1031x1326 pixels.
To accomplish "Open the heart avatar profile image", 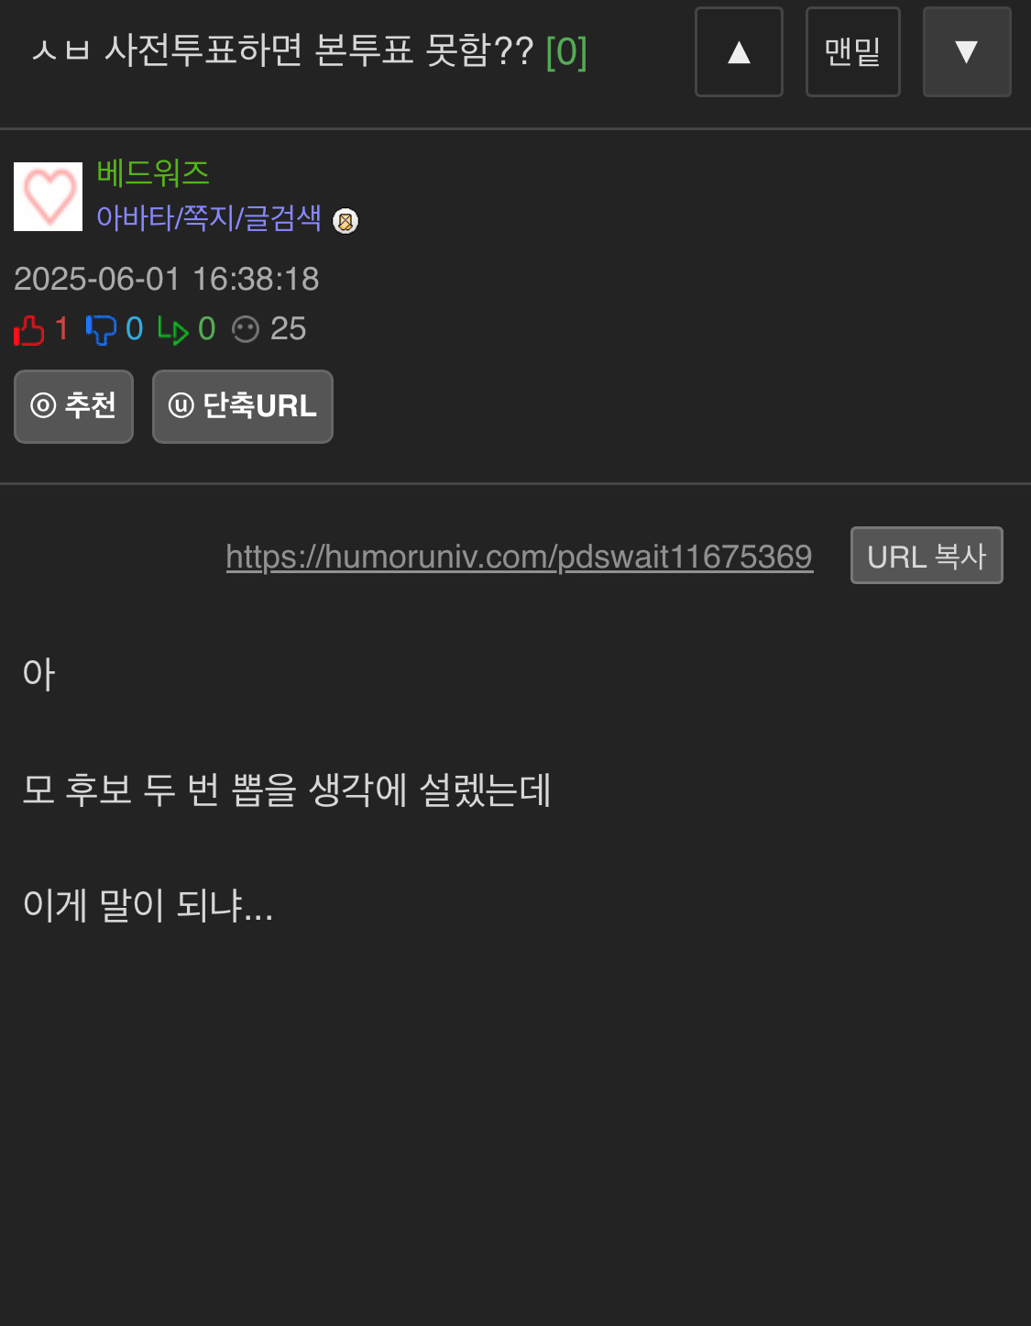I will click(x=48, y=196).
